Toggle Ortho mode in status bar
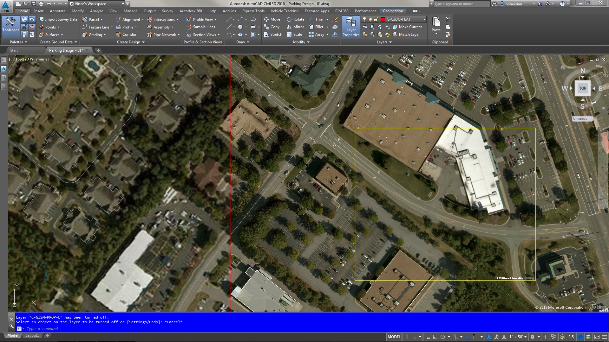The image size is (609, 342). tap(435, 337)
